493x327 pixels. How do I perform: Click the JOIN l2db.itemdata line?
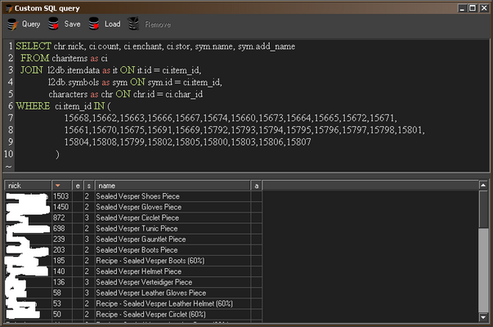(x=111, y=70)
